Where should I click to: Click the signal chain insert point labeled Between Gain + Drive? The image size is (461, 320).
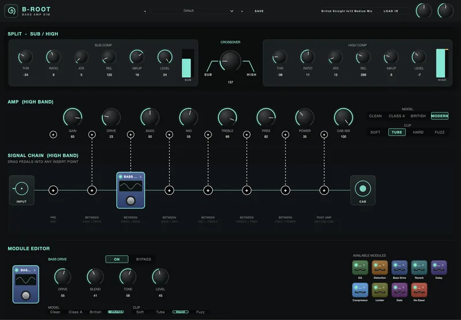pos(92,190)
